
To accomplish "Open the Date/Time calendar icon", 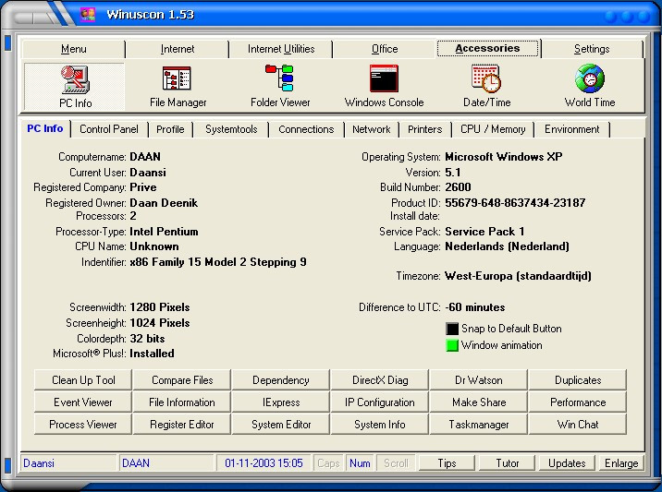I will 486,87.
